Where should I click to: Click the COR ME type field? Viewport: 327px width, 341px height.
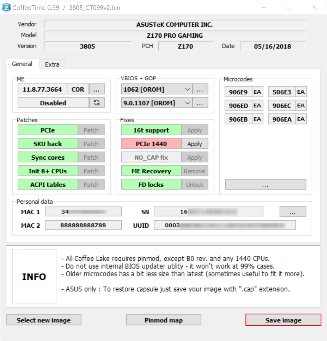tap(78, 89)
